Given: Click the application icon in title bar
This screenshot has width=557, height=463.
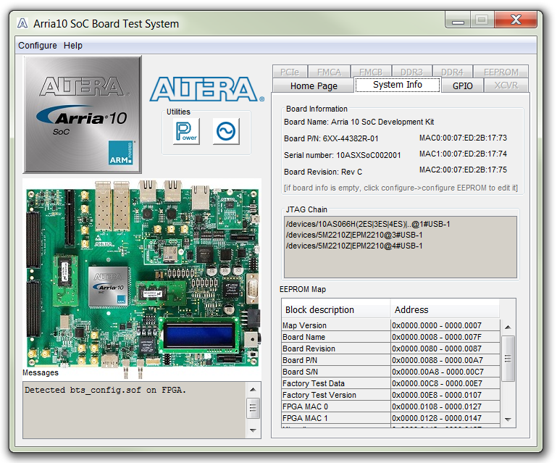Looking at the screenshot, I should tap(22, 23).
